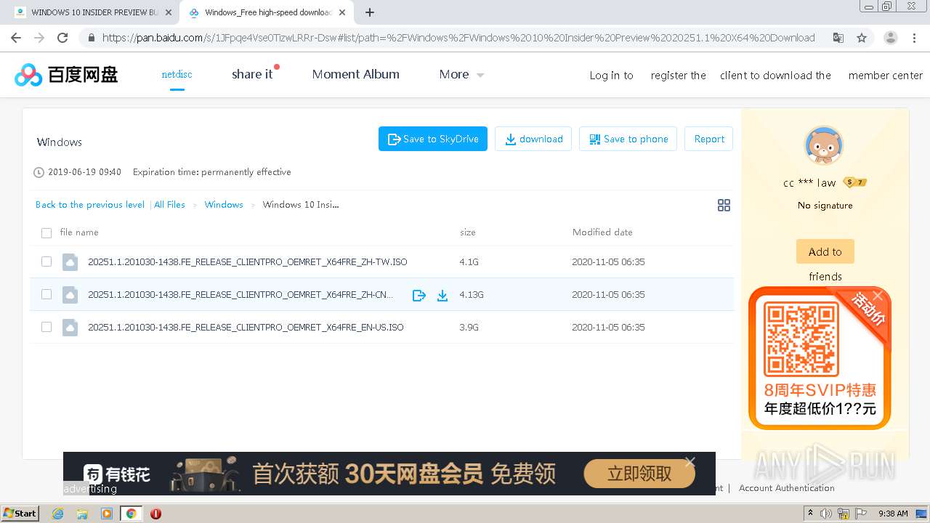Click file icon of ZH-TW ISO

[70, 262]
